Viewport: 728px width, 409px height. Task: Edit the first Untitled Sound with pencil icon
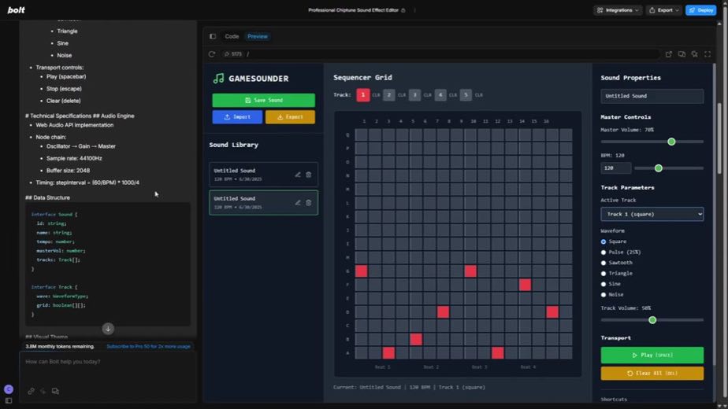pyautogui.click(x=298, y=175)
